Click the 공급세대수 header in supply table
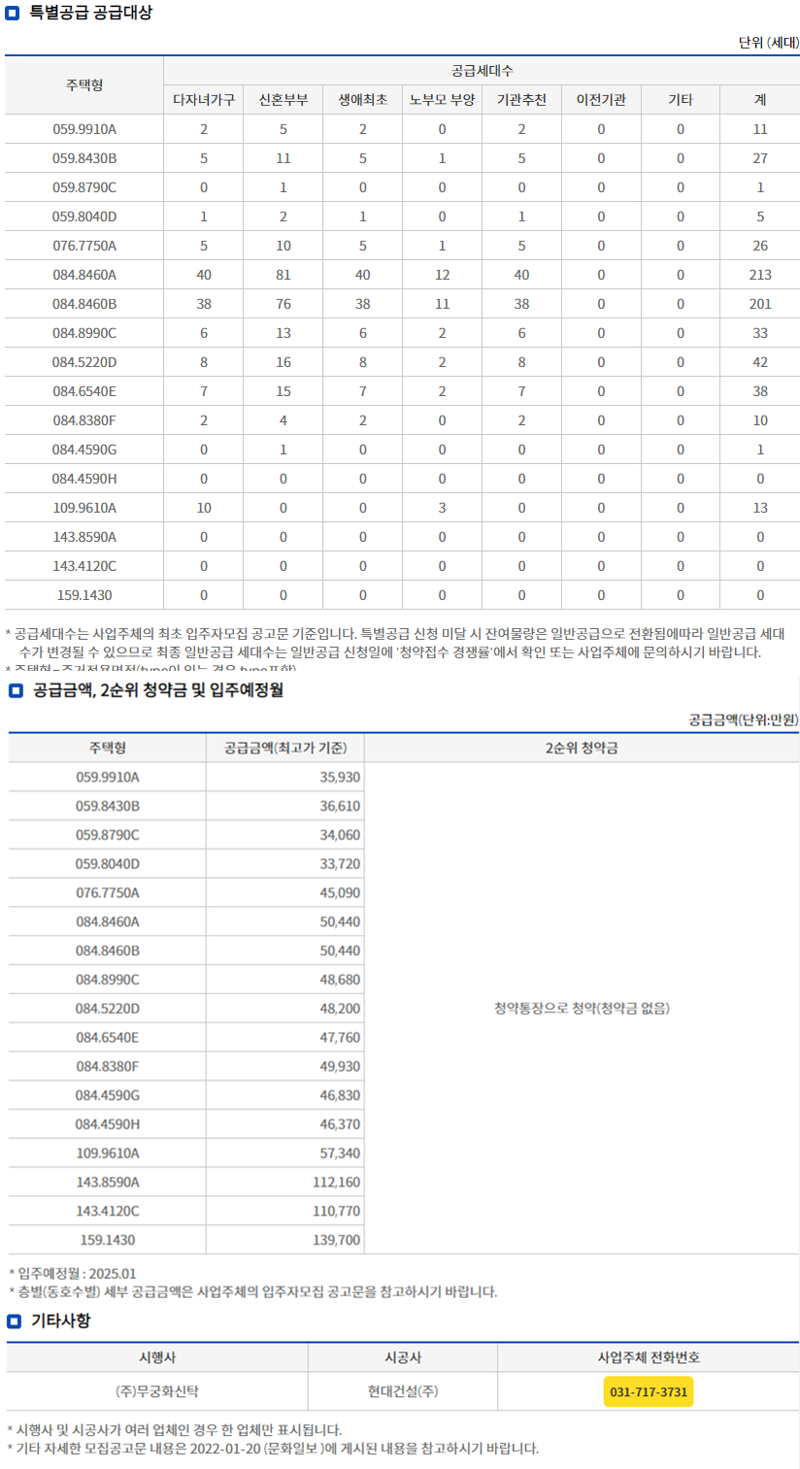Image resolution: width=800 pixels, height=1469 pixels. 482,71
